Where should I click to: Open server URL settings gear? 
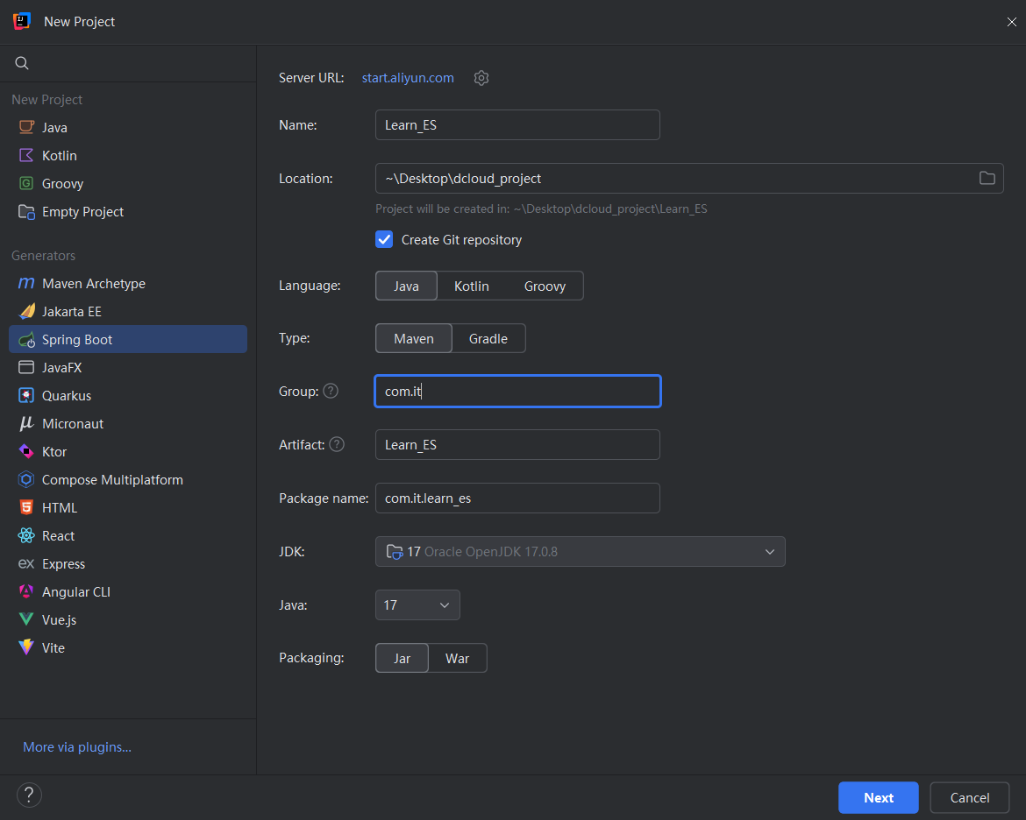pos(481,78)
